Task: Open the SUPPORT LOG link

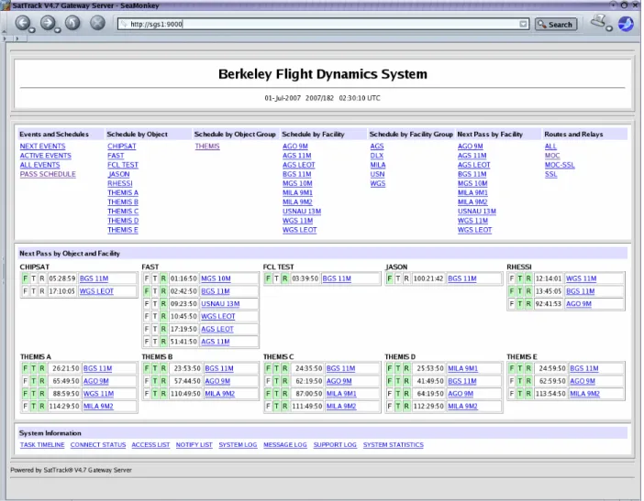Action: click(335, 445)
